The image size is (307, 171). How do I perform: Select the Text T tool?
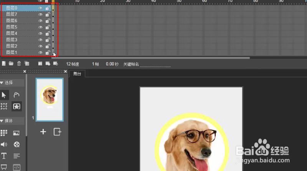[x=4, y=156]
